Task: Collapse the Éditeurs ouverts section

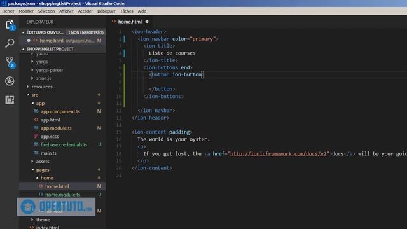Action: [24, 32]
